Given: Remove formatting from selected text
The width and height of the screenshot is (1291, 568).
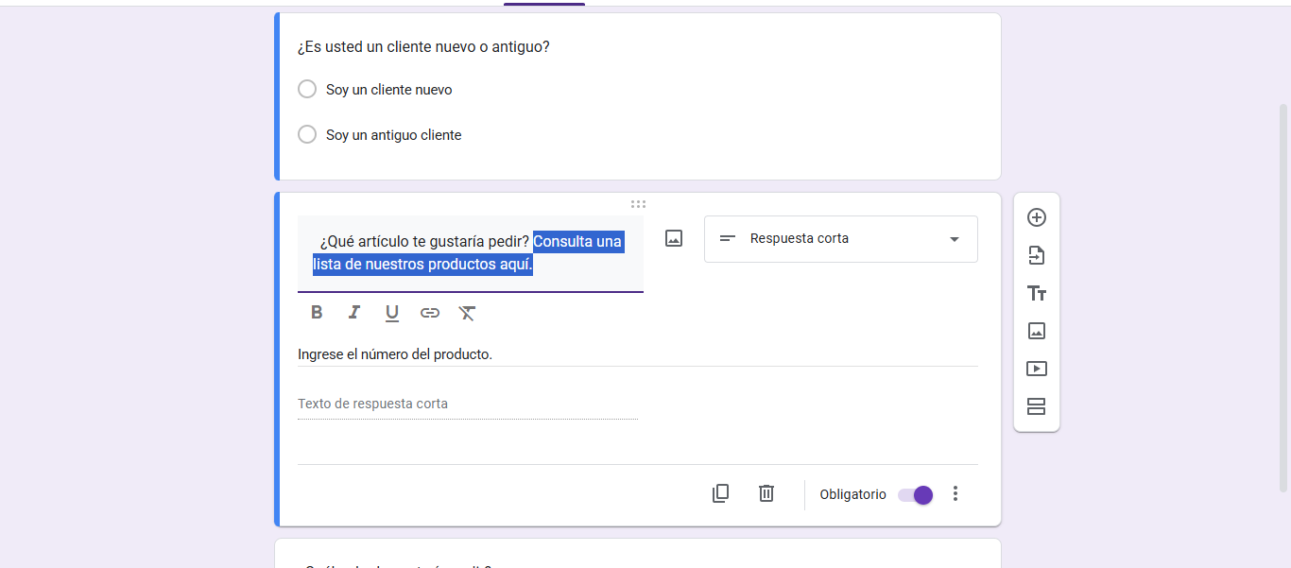Looking at the screenshot, I should (467, 313).
